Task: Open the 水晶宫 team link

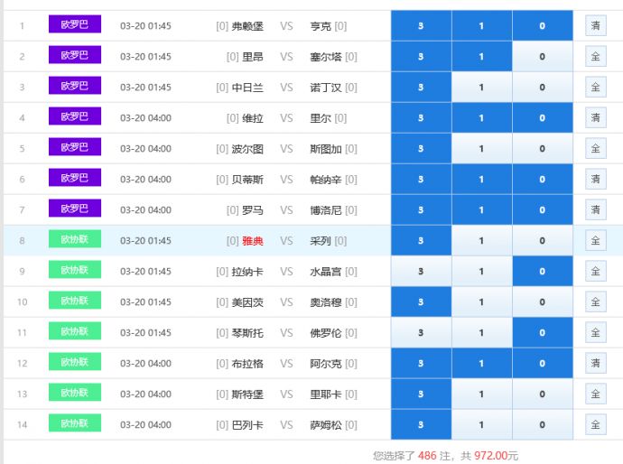Action: point(325,272)
